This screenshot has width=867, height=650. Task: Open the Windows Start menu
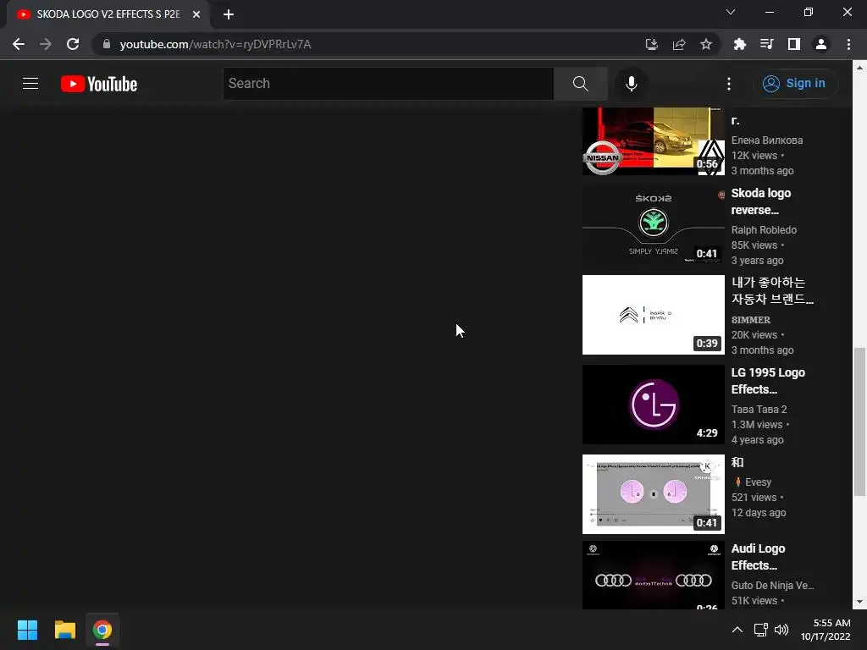click(27, 630)
